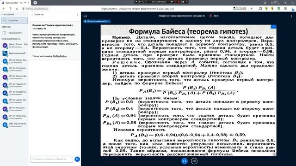The image size is (296, 166).
Task: Open Общие заметки shared notes
Action: pyautogui.click(x=14, y=33)
